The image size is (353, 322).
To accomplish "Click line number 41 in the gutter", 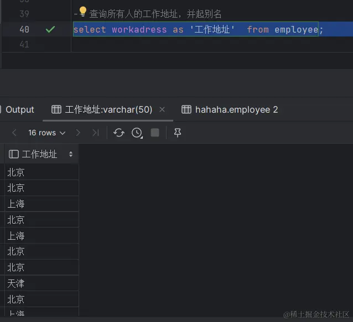I will pyautogui.click(x=24, y=44).
